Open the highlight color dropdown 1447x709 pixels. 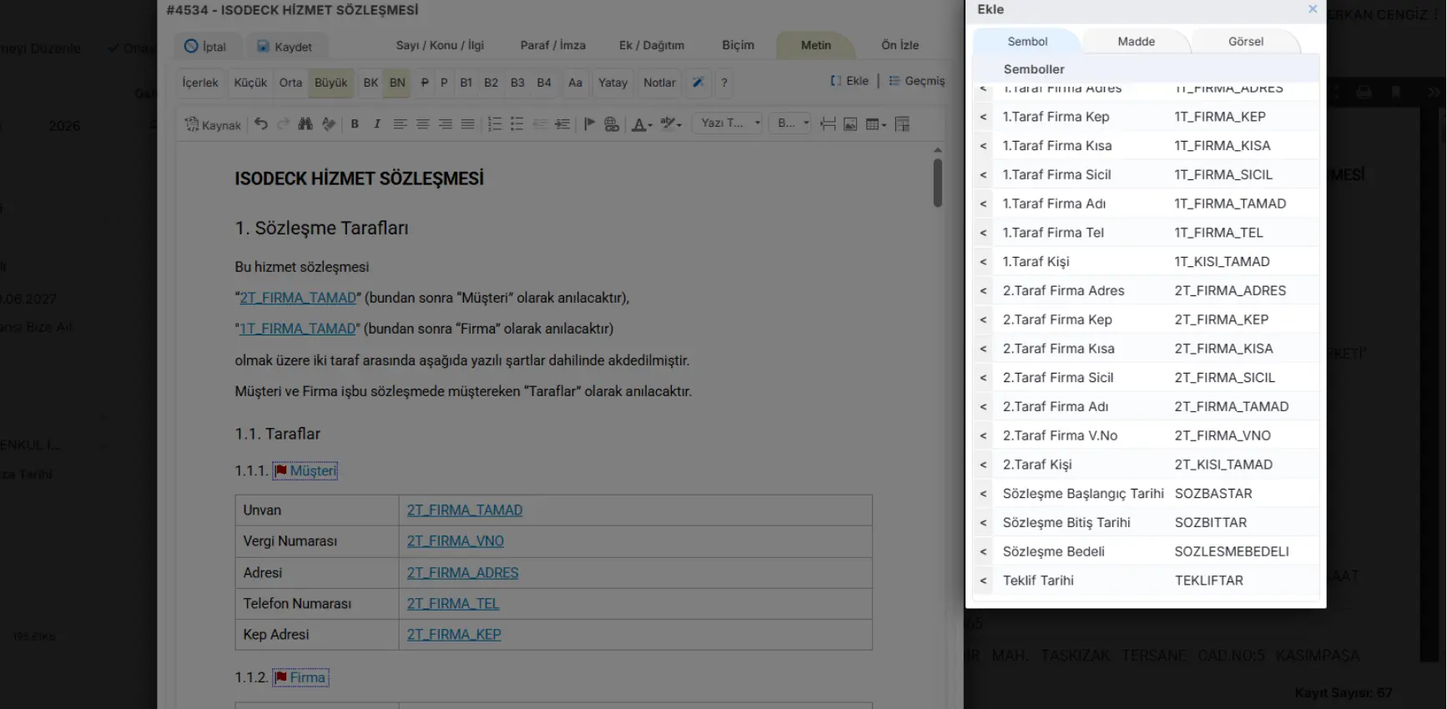[x=671, y=124]
